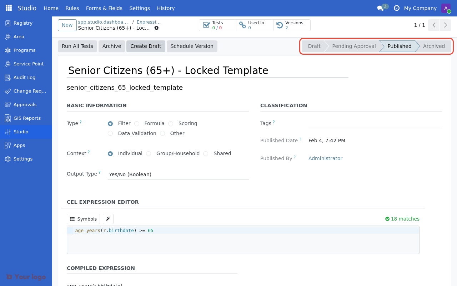The image size is (457, 286).
Task: Choose Group/Household context option
Action: click(149, 154)
